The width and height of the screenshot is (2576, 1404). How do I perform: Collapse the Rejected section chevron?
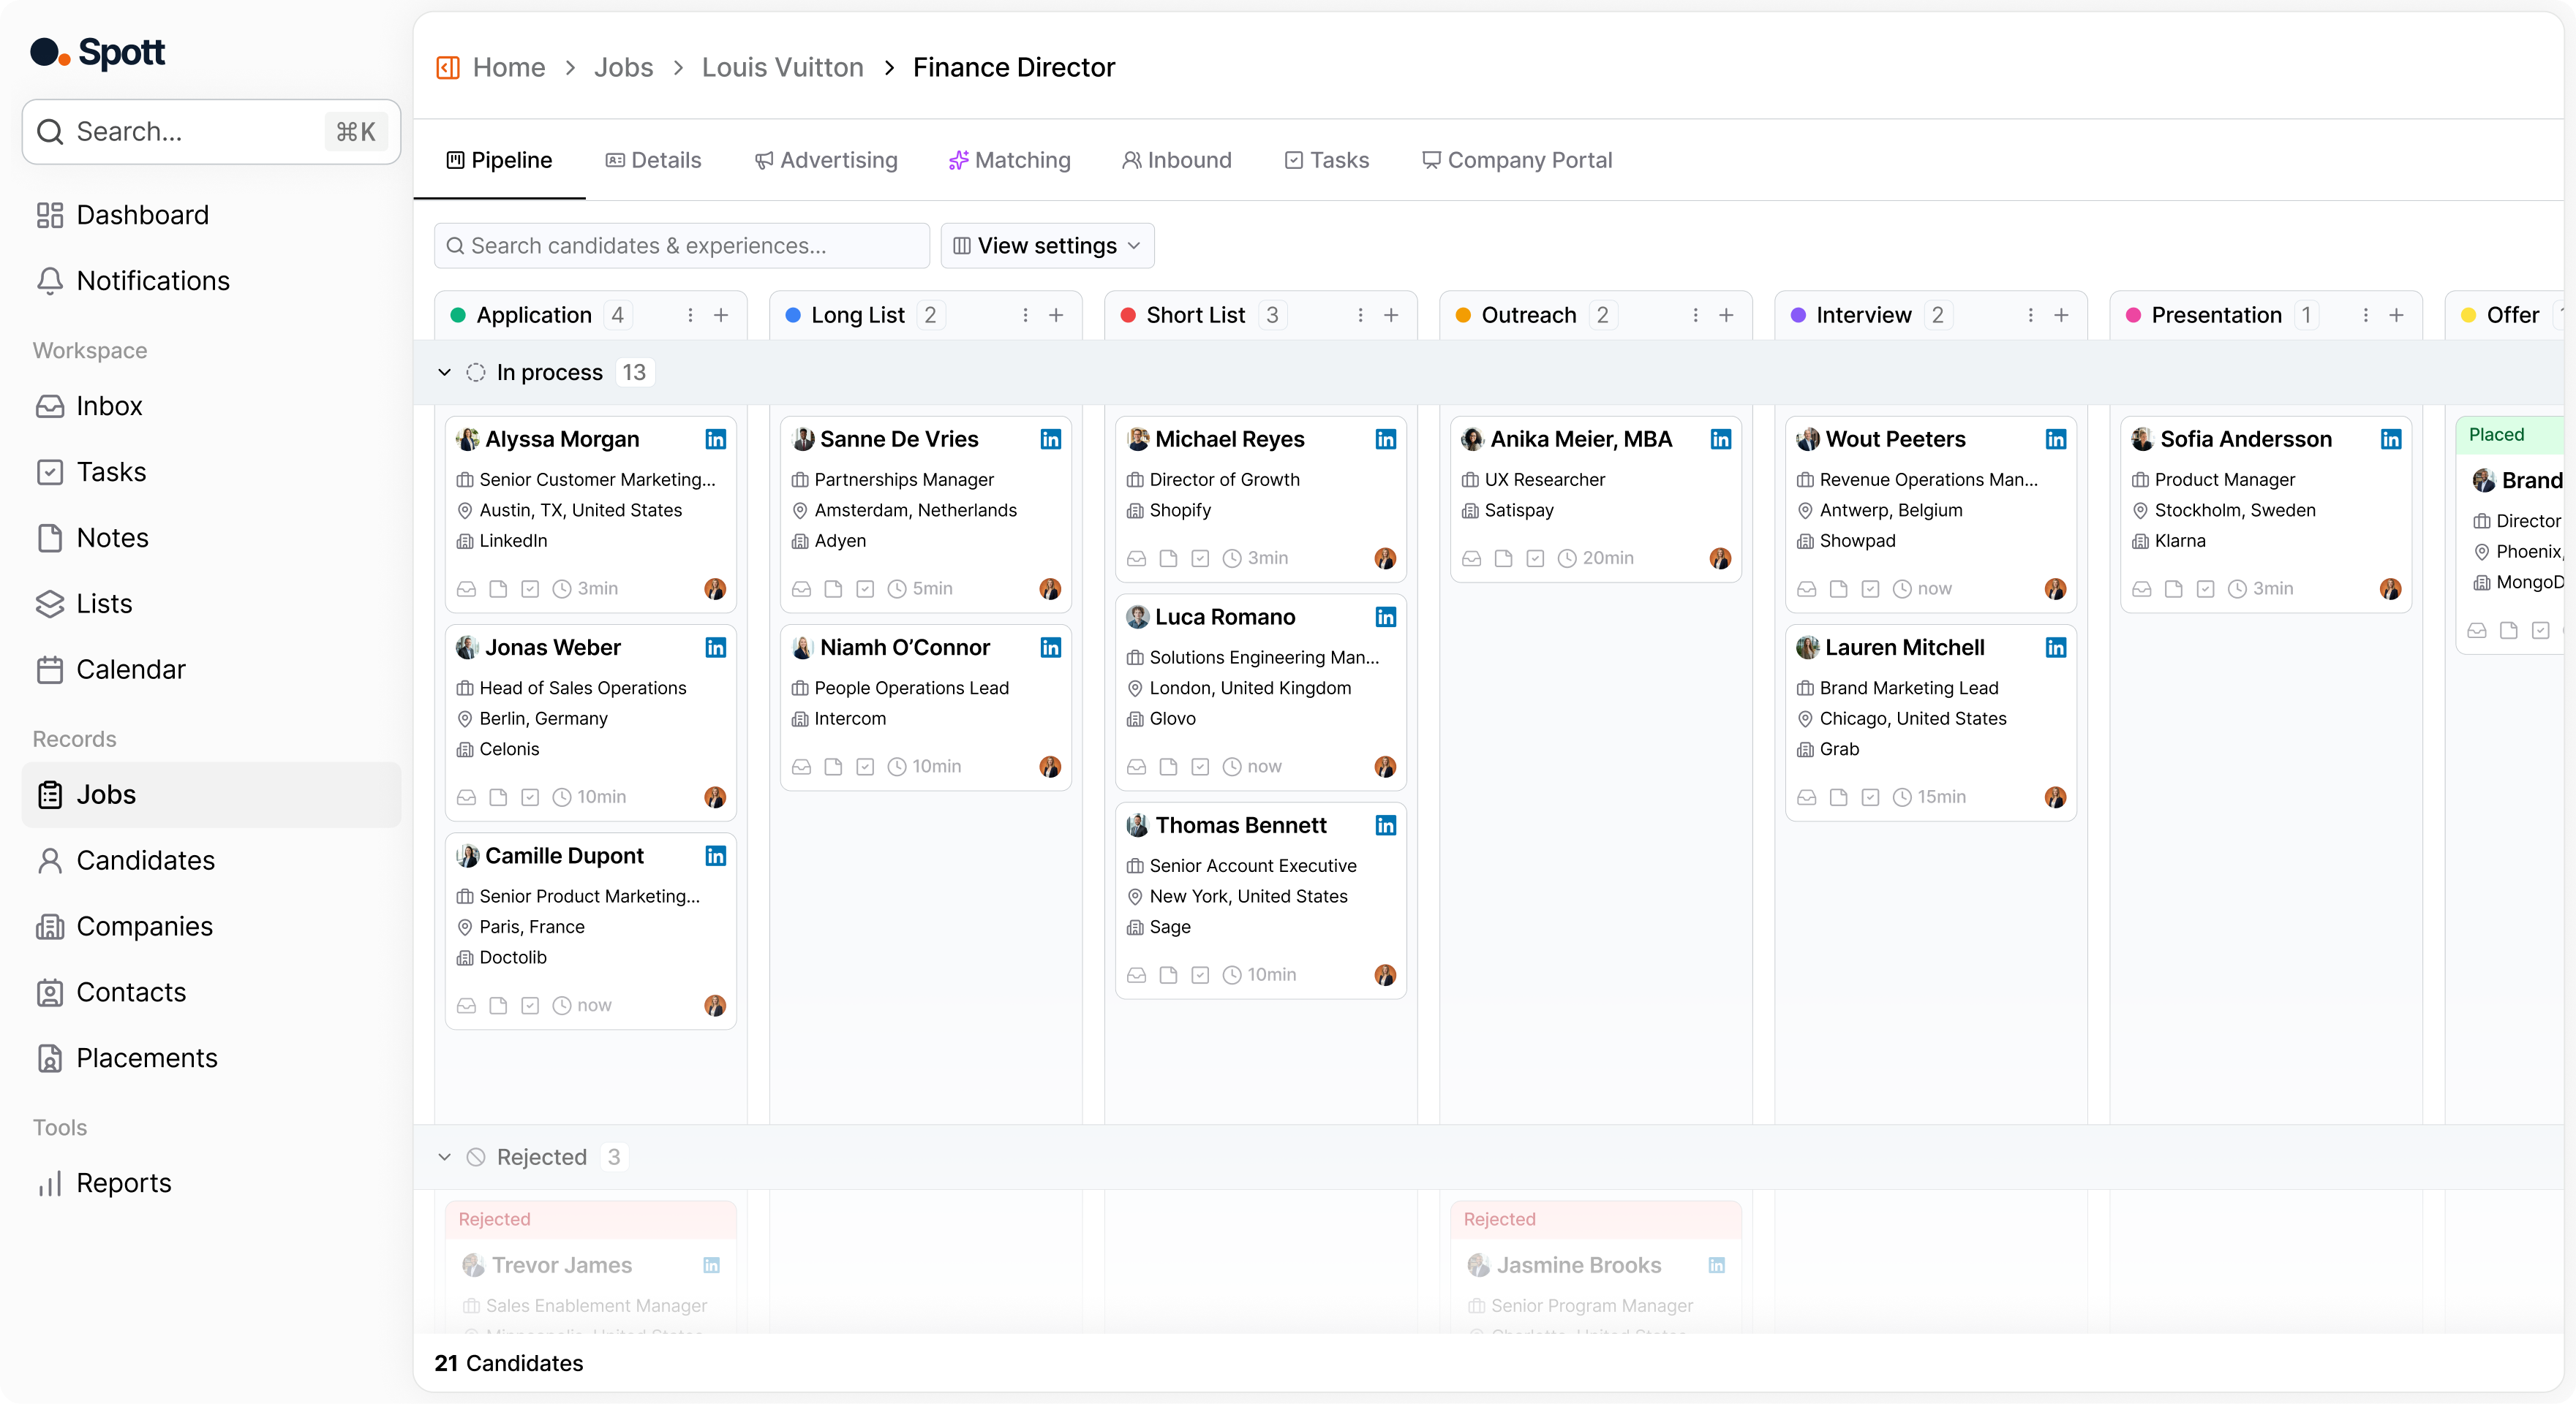445,1157
